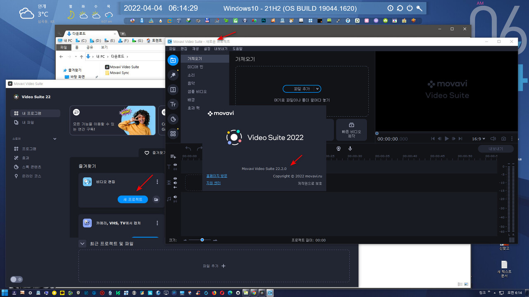Select 내 프로그램 in launcher sidebar

[x=35, y=113]
